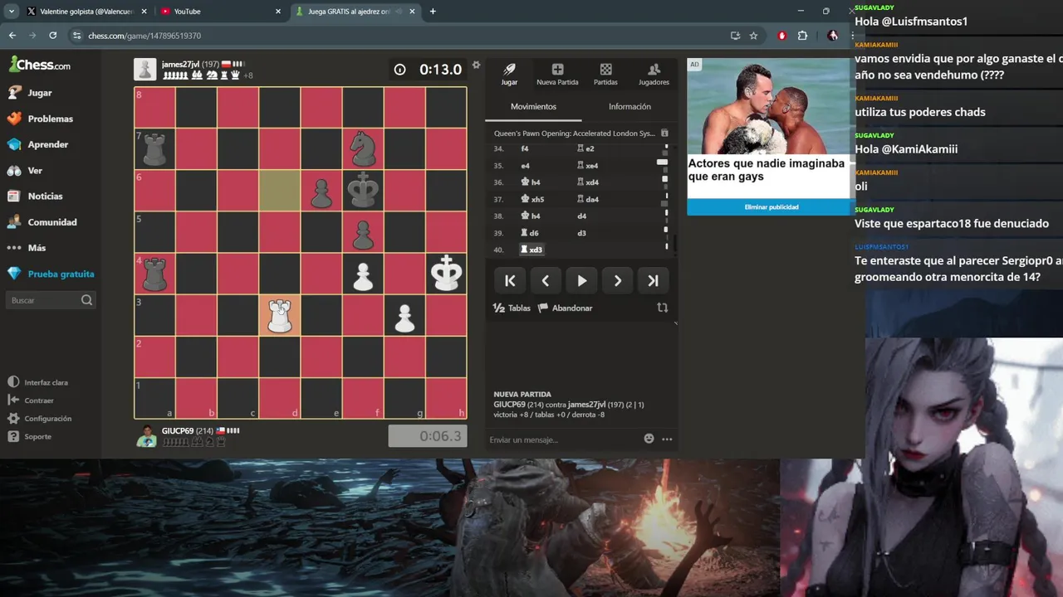Image resolution: width=1063 pixels, height=597 pixels.
Task: Flip the board icon
Action: click(x=662, y=308)
